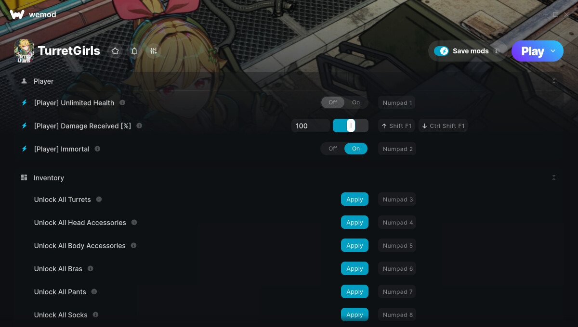Show info icon beside Unlock All Bras
This screenshot has height=327, width=578.
[x=91, y=268]
